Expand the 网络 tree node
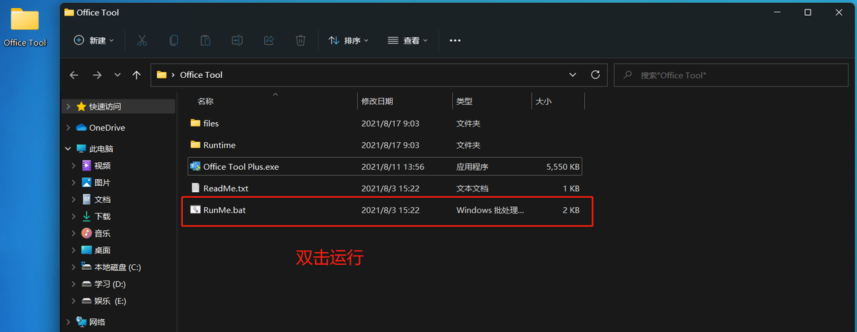The image size is (857, 332). (69, 322)
